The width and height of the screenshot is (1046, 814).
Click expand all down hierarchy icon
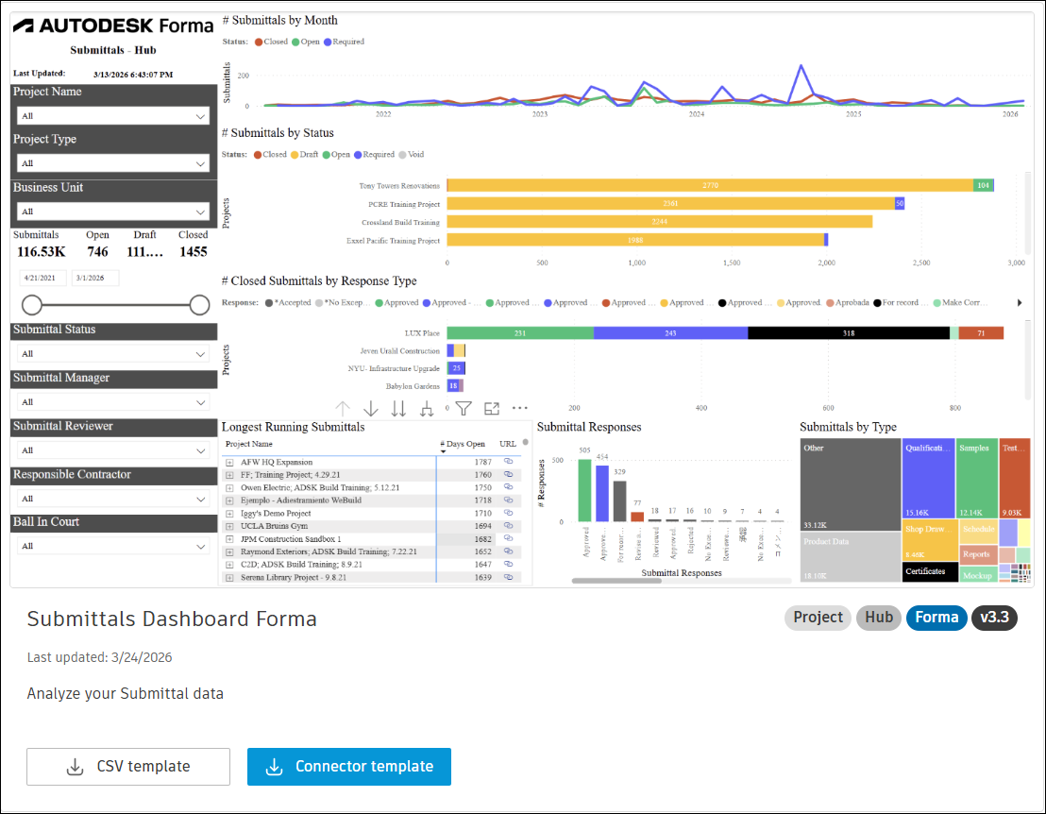(x=427, y=408)
